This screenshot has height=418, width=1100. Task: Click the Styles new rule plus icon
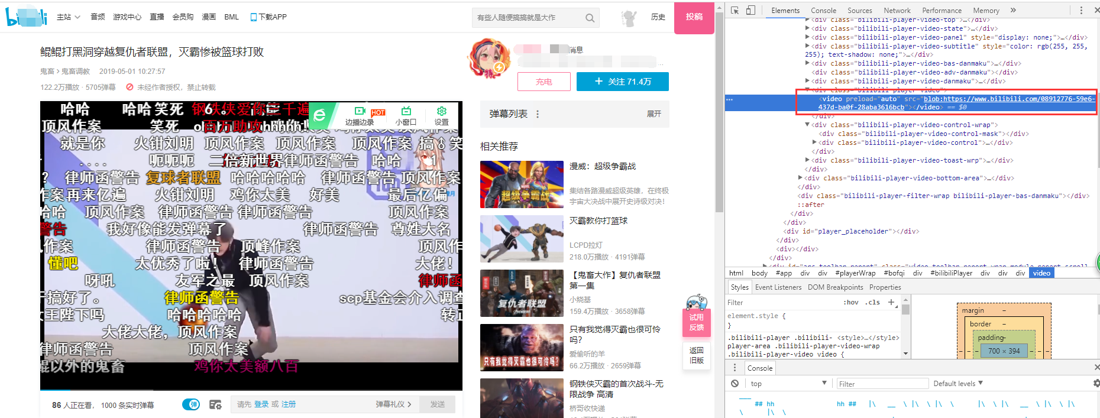[x=891, y=302]
